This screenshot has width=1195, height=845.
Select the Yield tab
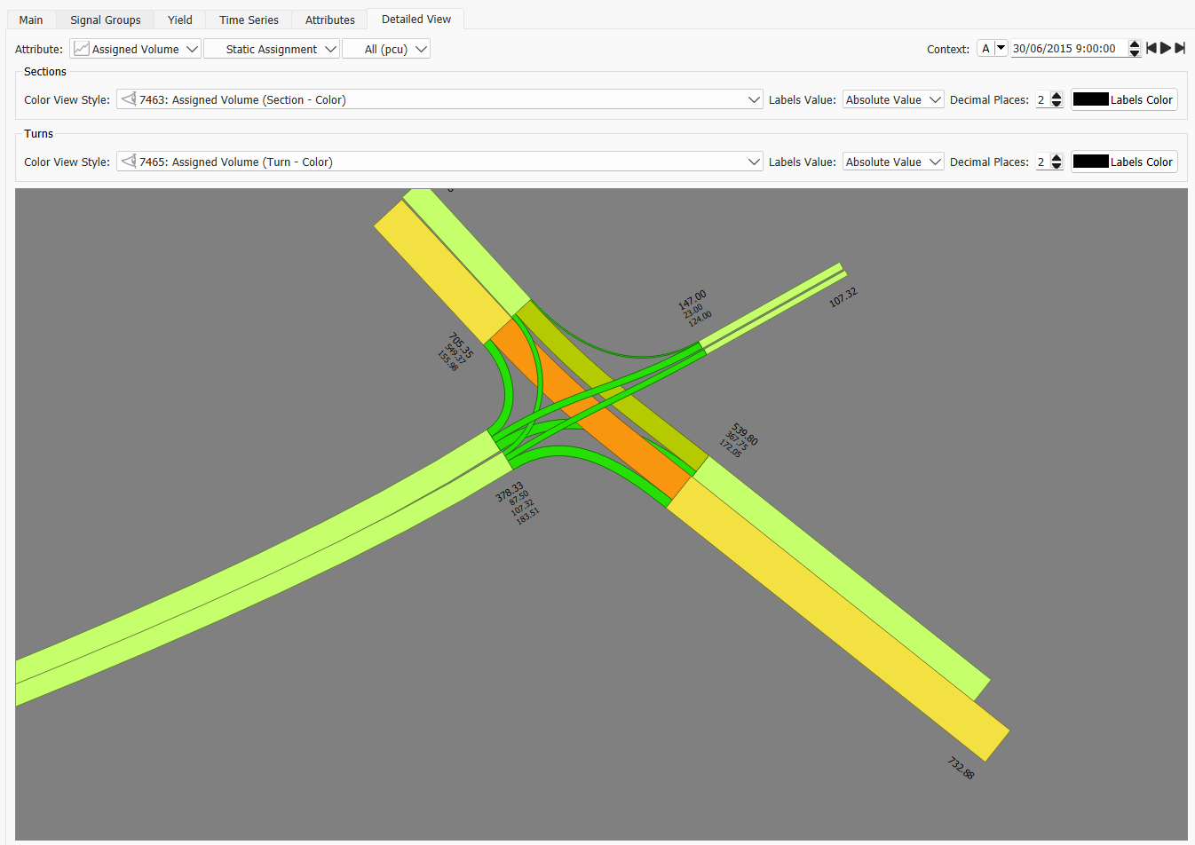tap(180, 20)
